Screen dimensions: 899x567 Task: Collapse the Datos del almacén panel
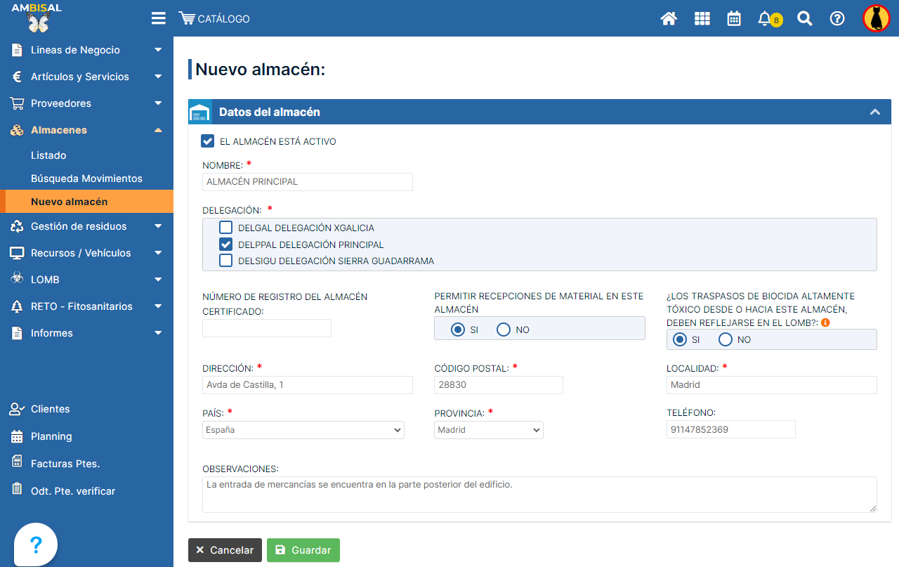pyautogui.click(x=874, y=112)
